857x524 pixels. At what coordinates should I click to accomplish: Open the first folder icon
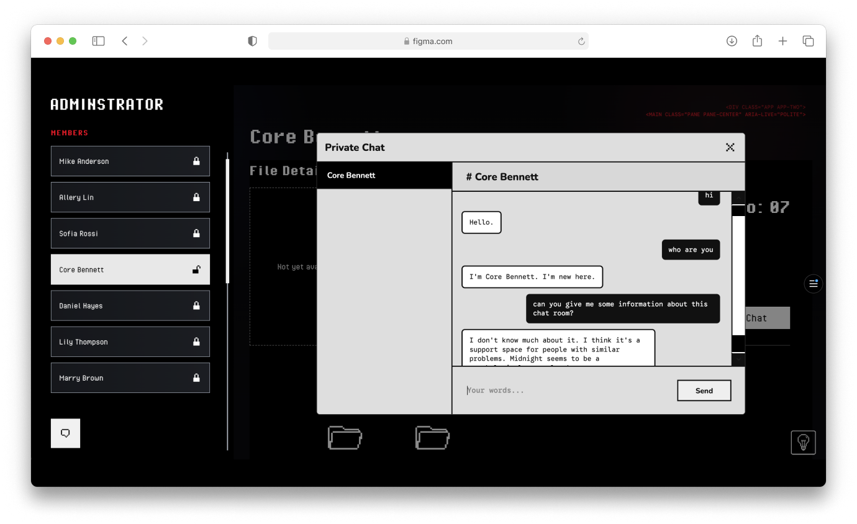[345, 437]
